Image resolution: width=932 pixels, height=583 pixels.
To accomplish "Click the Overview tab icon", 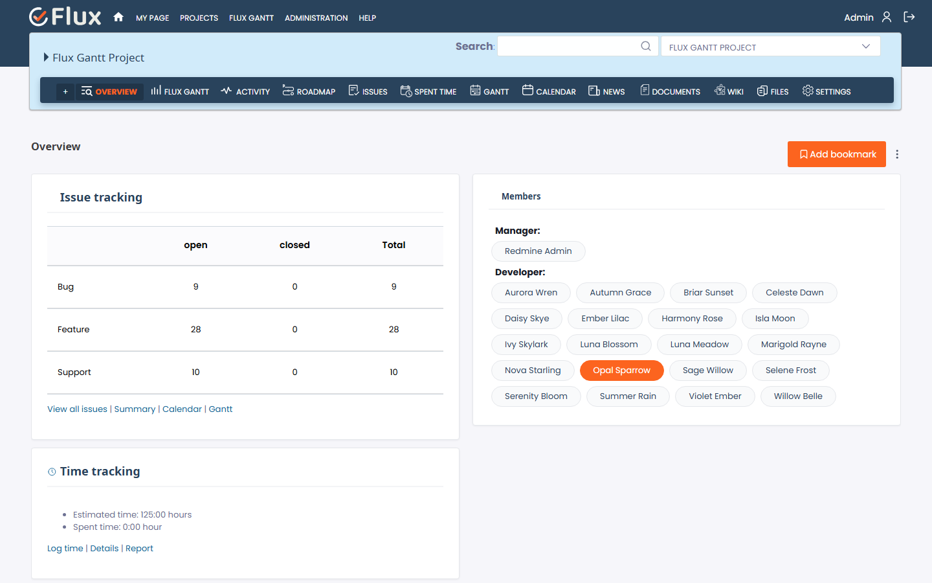I will (x=87, y=91).
